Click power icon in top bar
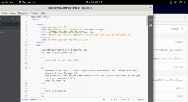188x102 pixels. (x=181, y=2)
